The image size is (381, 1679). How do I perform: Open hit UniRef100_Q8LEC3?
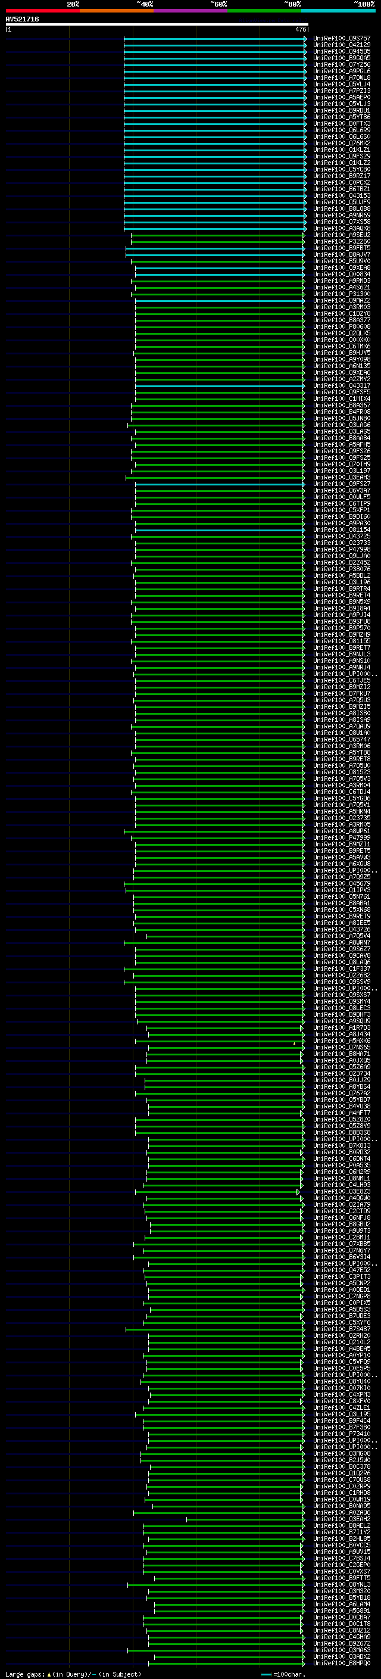(x=342, y=1008)
